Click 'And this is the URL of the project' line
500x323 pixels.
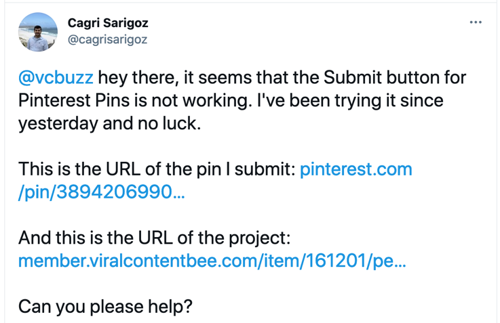coord(154,238)
